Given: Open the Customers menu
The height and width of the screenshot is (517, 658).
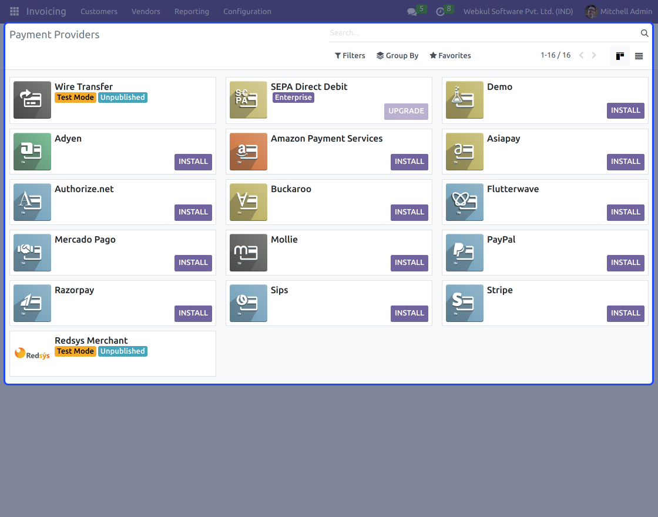Looking at the screenshot, I should click(99, 11).
